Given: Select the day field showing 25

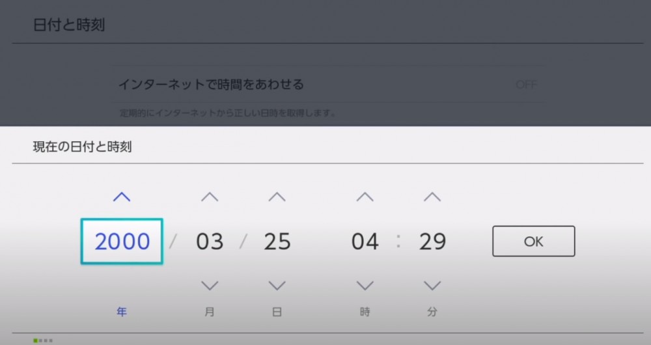Looking at the screenshot, I should pos(277,241).
